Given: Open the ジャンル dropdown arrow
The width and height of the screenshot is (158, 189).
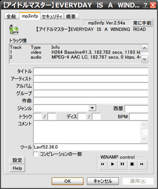Looking at the screenshot, I should (x=92, y=108).
